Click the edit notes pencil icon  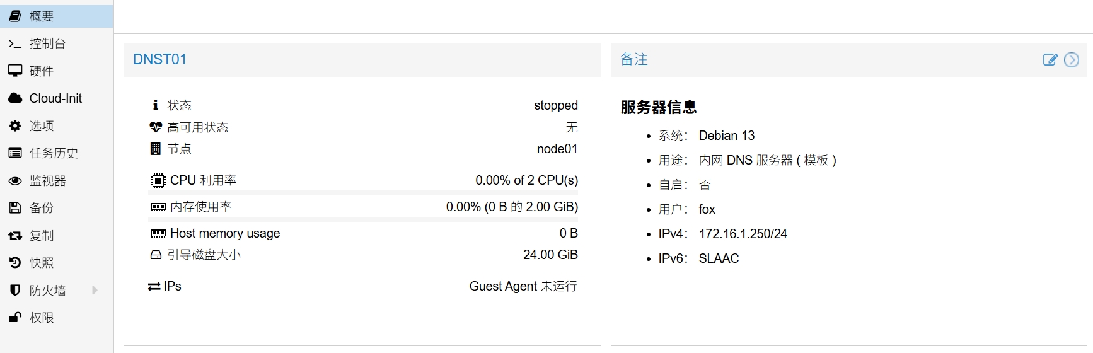pos(1050,60)
